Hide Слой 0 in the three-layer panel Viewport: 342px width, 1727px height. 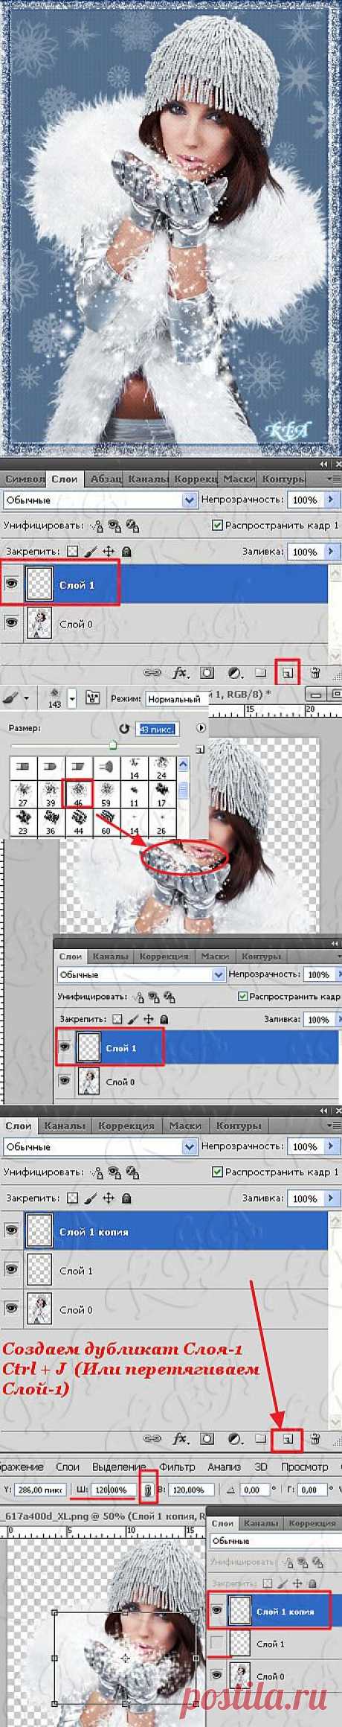11,1307
